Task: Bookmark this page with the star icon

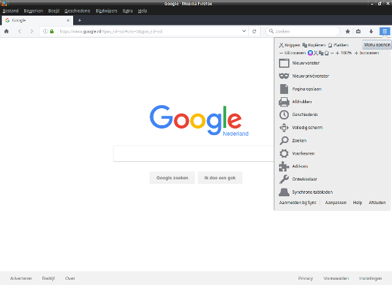Action: 348,31
